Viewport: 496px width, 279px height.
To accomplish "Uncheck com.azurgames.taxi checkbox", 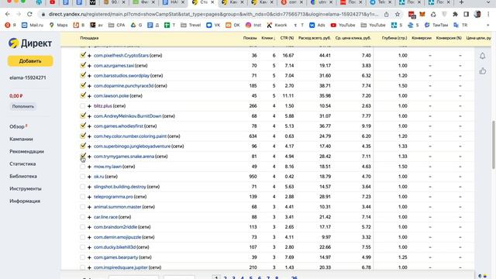I will click(83, 65).
